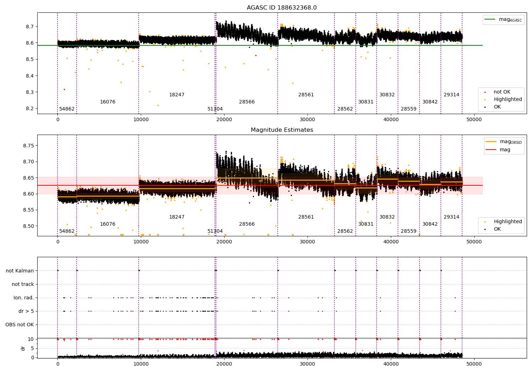Click the 8.7 y-axis tick label
Viewport: 532px width, 372px height.
(29, 27)
